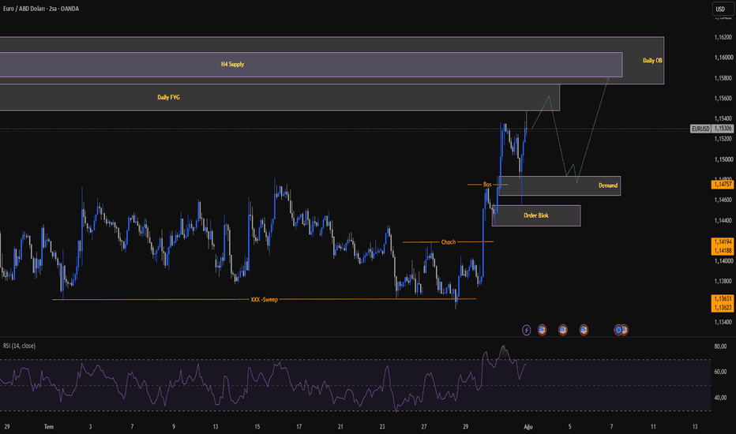Screen dimensions: 736x434
Task: Click the orange 1,13631 price label
Action: [x=723, y=298]
